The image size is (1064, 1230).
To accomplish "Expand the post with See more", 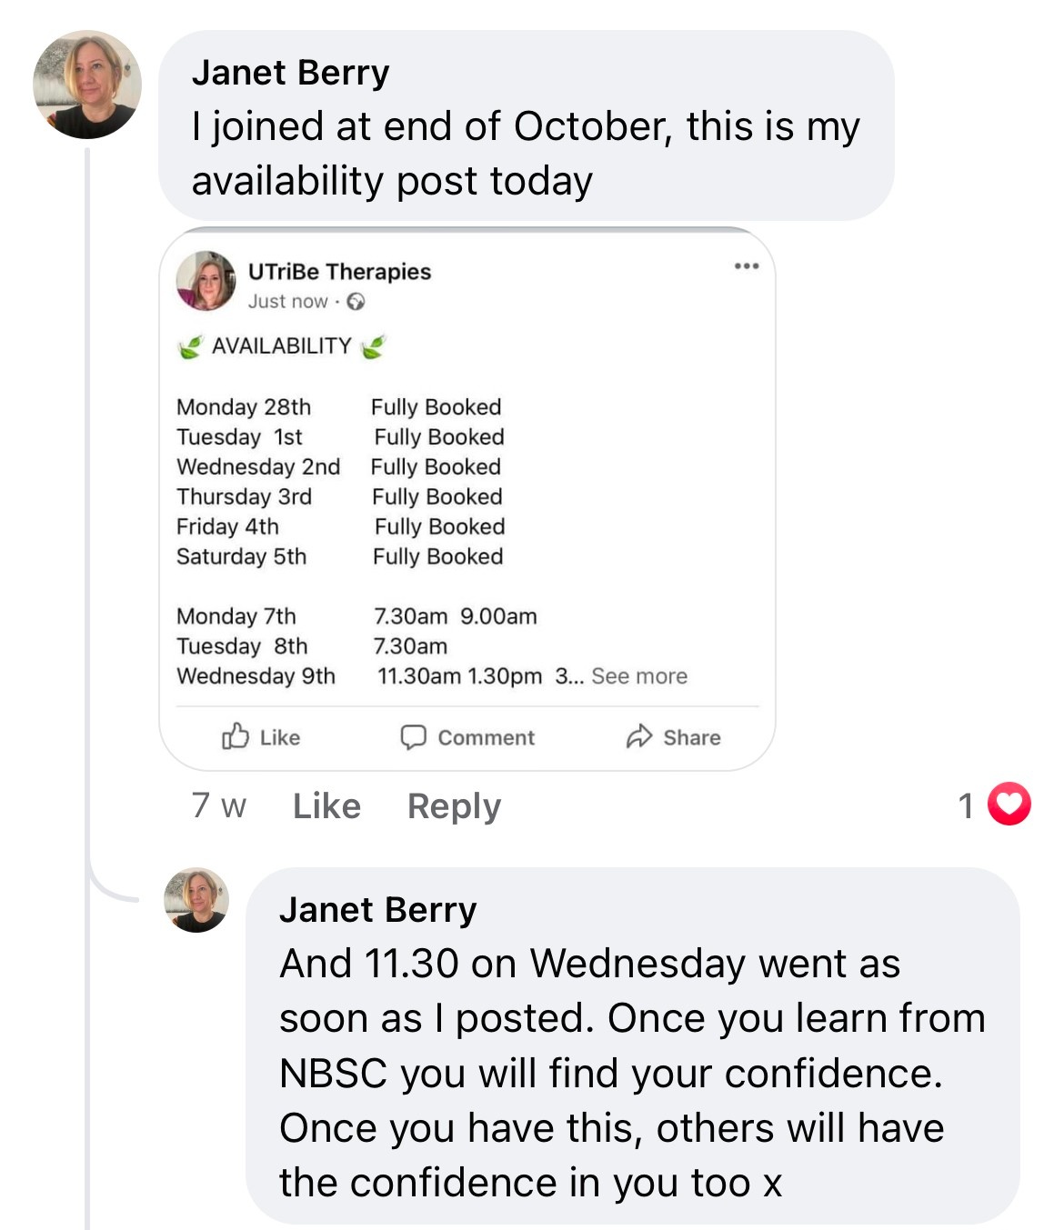I will tap(638, 676).
